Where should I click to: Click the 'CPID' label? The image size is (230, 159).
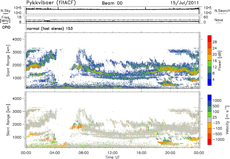click(x=6, y=27)
